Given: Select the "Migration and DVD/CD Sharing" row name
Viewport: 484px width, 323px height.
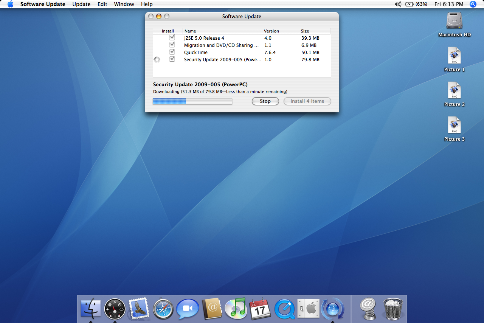Looking at the screenshot, I should click(x=222, y=45).
